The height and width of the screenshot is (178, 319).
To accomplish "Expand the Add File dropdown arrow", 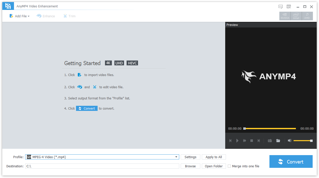I will [28, 16].
